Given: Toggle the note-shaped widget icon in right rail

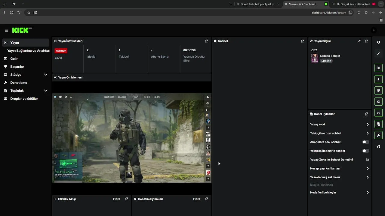Looking at the screenshot, I should click(379, 90).
